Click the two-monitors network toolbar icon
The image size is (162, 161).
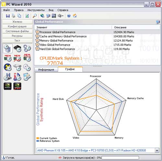click(x=48, y=16)
